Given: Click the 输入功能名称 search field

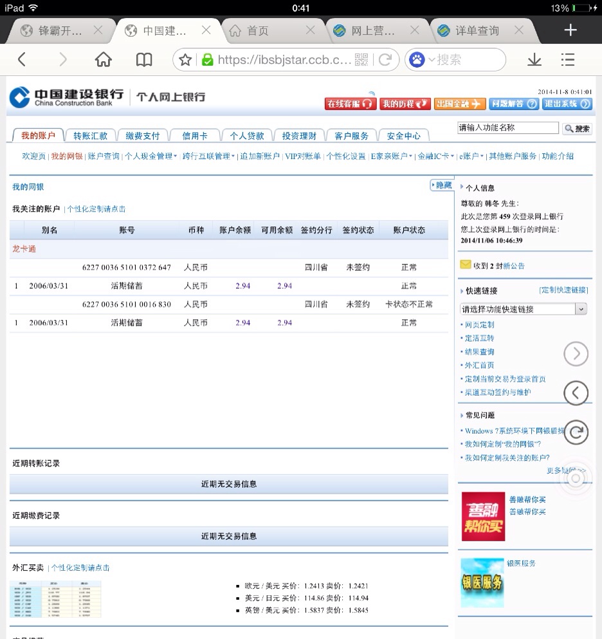Looking at the screenshot, I should coord(507,128).
